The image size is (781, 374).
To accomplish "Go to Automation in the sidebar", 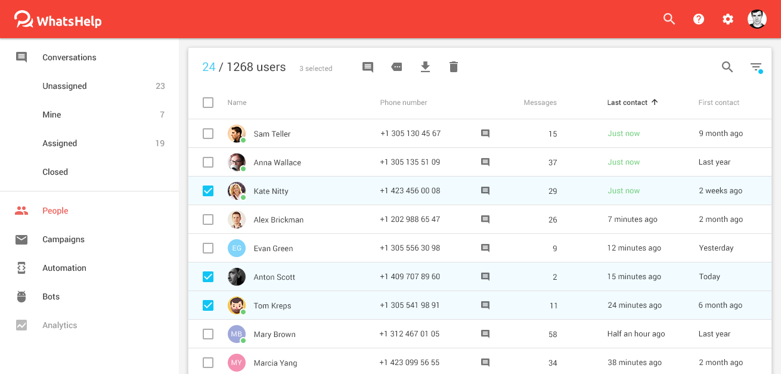I will 64,268.
